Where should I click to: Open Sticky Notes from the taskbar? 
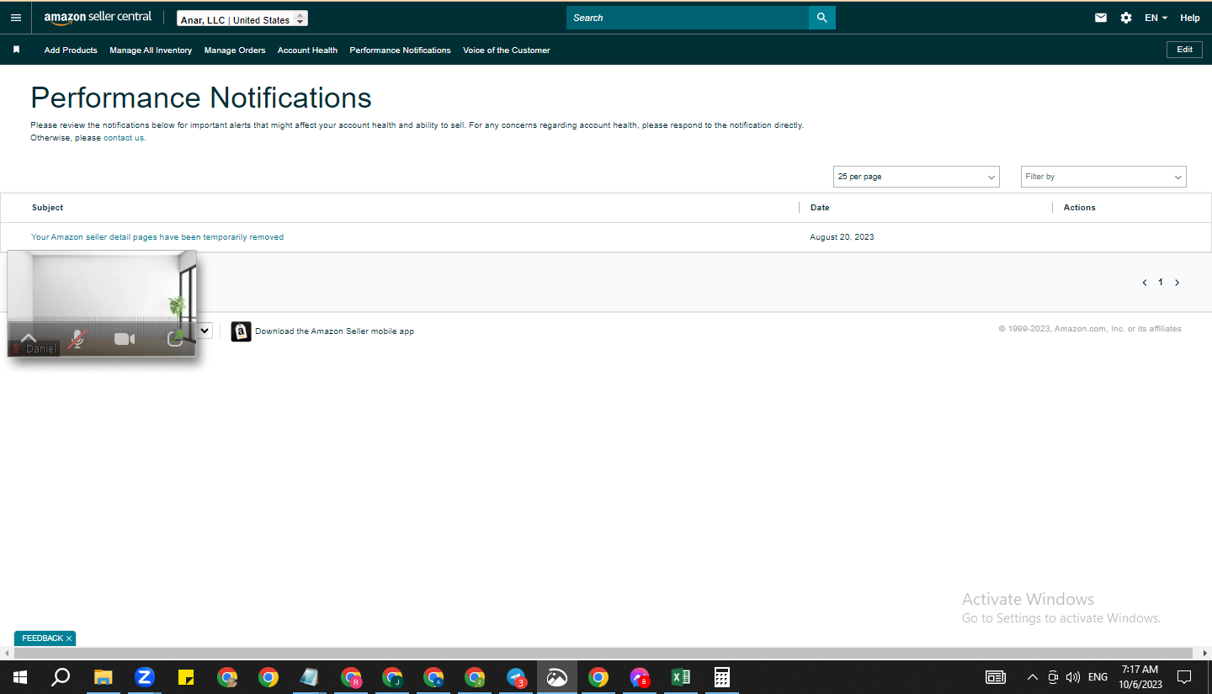coord(186,677)
